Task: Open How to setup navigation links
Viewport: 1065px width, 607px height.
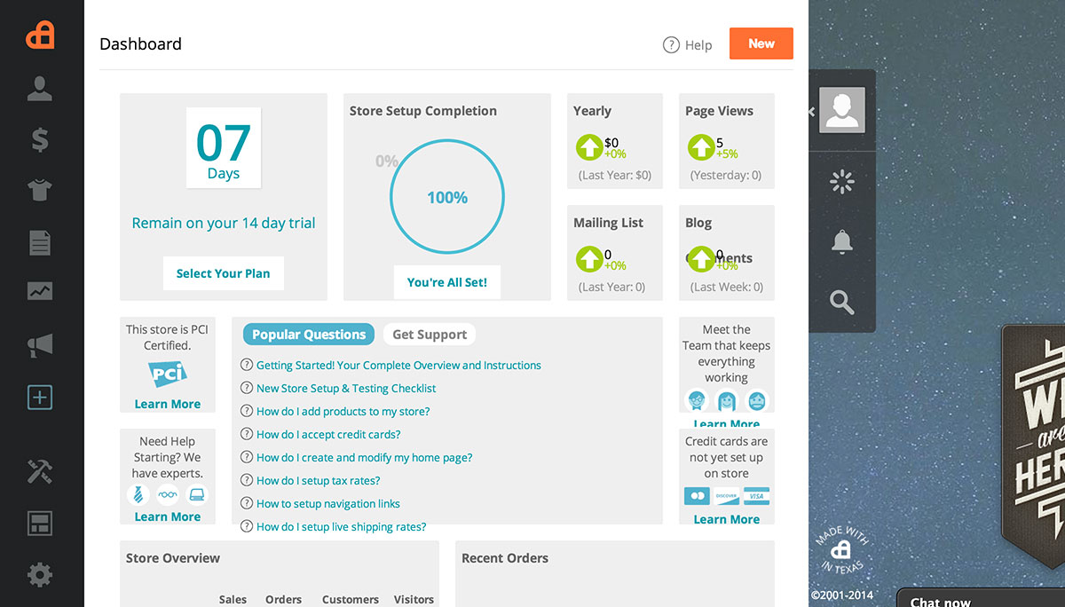Action: tap(328, 504)
